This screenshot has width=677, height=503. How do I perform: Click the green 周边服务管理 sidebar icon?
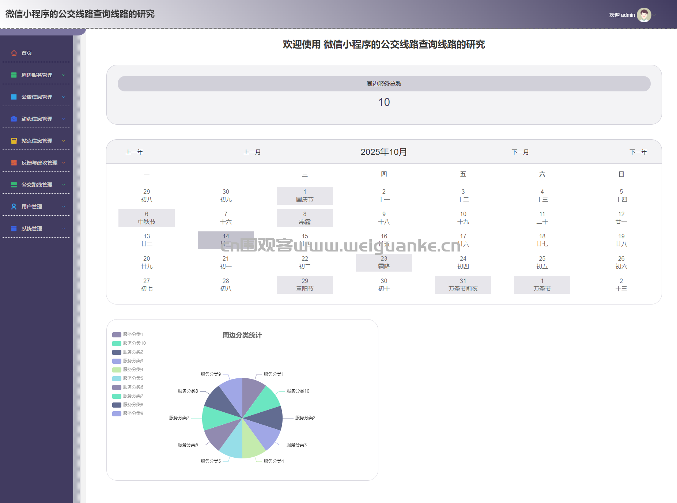[14, 75]
